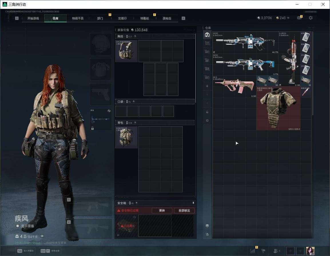Click the E key icon right of tabs

coord(183,18)
